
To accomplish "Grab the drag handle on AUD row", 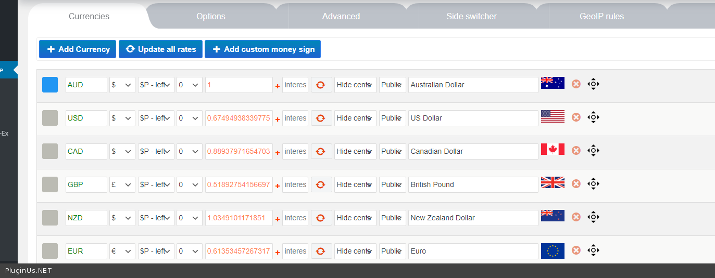I will [x=593, y=84].
